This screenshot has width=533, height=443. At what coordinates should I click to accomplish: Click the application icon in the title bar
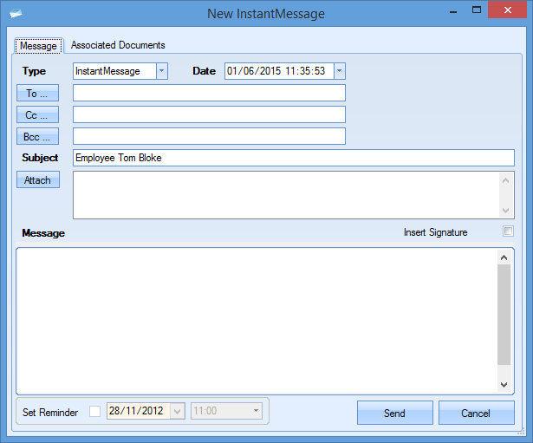click(16, 13)
